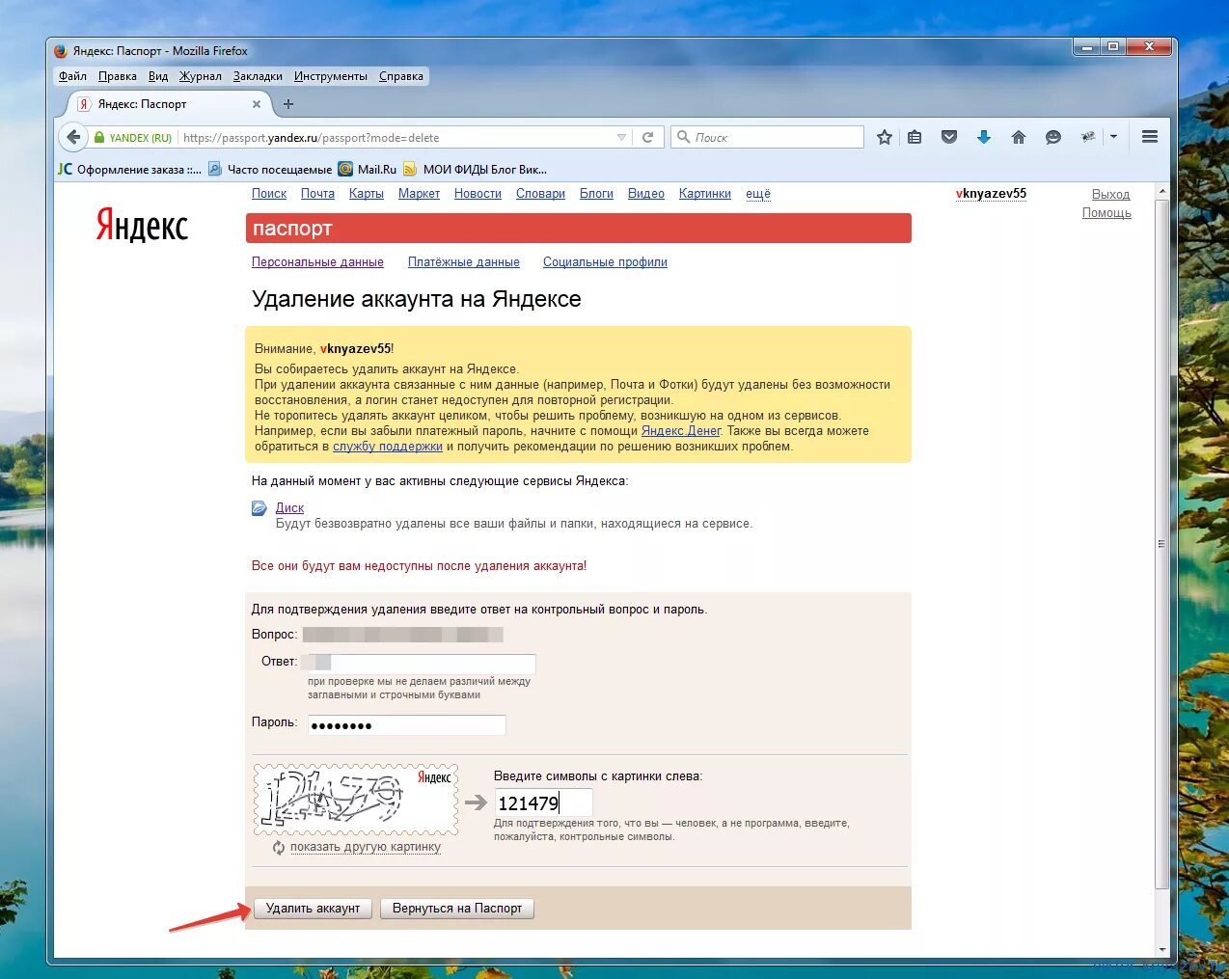
Task: Click the Выход logout link
Action: (1110, 195)
